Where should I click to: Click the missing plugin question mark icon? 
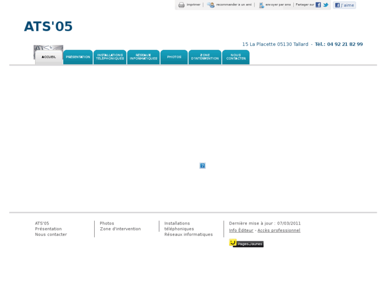pyautogui.click(x=202, y=165)
